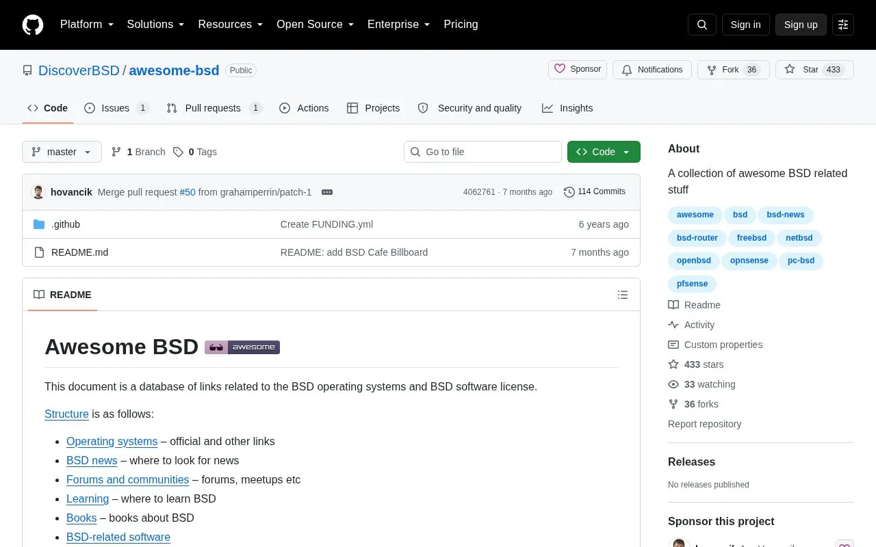Click hovancik's avatar in the commit bar
Image resolution: width=876 pixels, height=547 pixels.
tap(38, 192)
